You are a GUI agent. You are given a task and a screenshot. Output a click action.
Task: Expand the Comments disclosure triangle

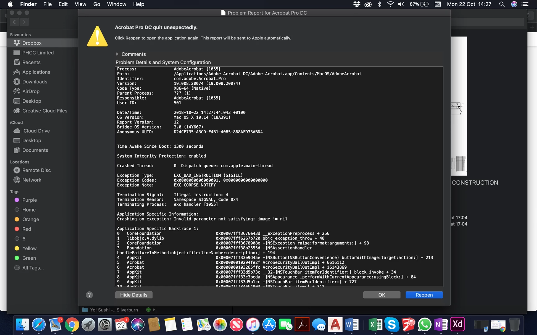click(x=117, y=54)
